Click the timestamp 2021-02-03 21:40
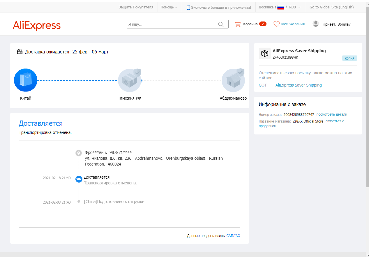 [x=57, y=202]
